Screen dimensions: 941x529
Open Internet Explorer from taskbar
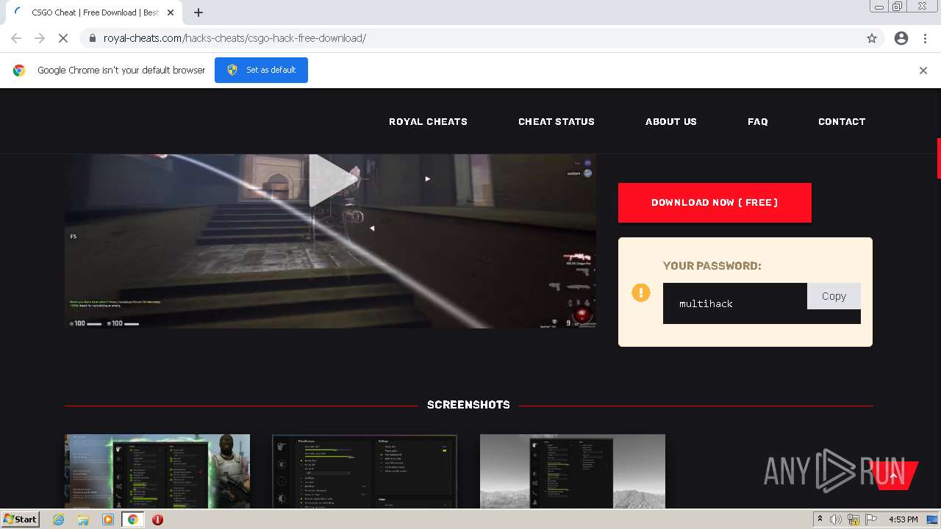point(59,519)
